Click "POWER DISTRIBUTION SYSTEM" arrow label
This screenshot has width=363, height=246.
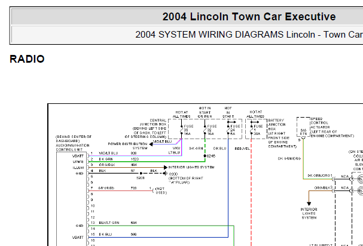pyautogui.click(x=127, y=146)
